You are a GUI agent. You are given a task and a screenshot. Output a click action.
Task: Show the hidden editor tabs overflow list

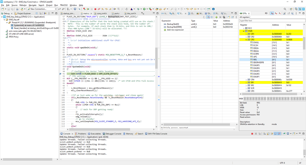(143, 13)
